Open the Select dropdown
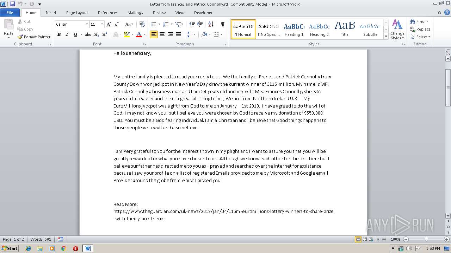 [x=420, y=37]
